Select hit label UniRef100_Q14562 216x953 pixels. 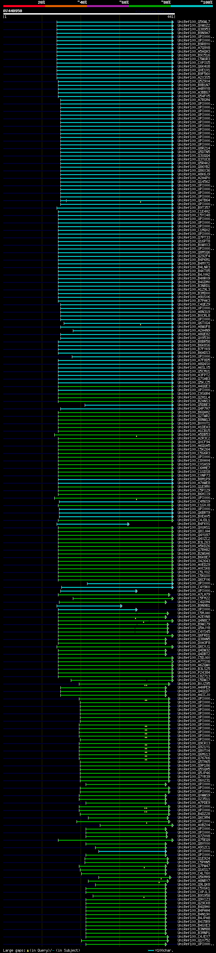coord(194,182)
